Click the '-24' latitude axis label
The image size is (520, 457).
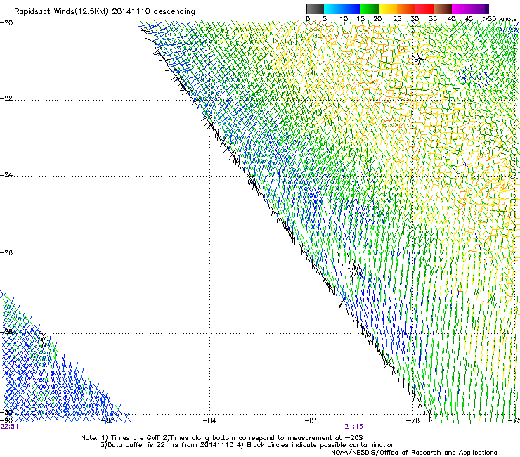6,174
